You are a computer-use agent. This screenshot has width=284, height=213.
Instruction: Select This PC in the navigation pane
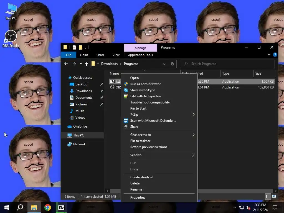78,135
